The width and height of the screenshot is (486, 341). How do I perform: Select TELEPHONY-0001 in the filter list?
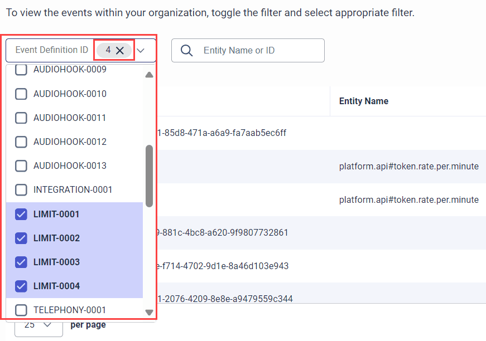coord(21,310)
